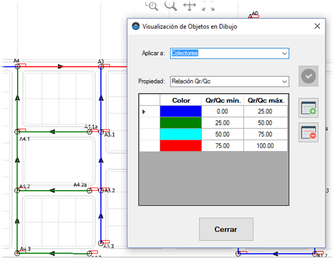
Task: Click the Cerrar button
Action: pos(226,229)
